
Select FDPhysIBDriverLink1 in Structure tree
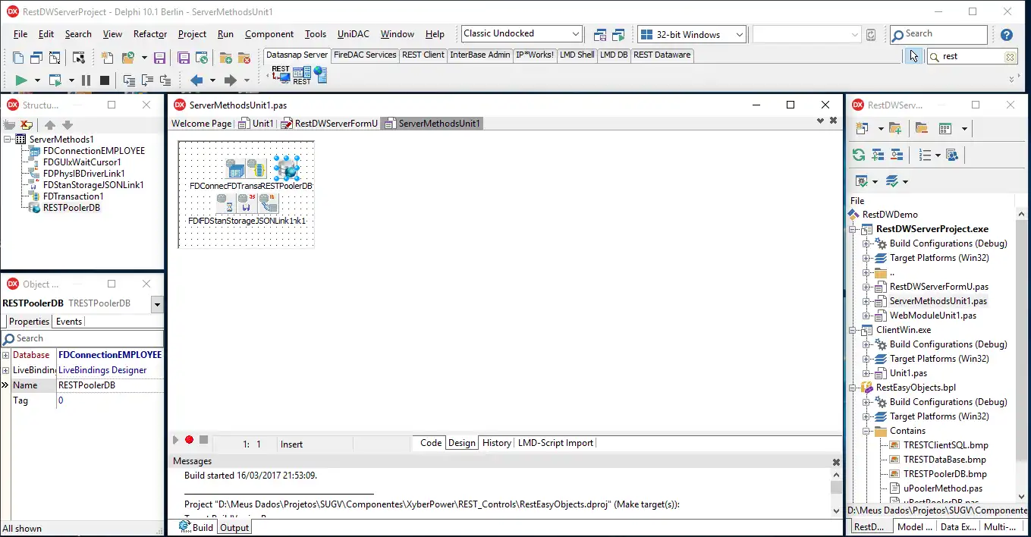pyautogui.click(x=84, y=174)
